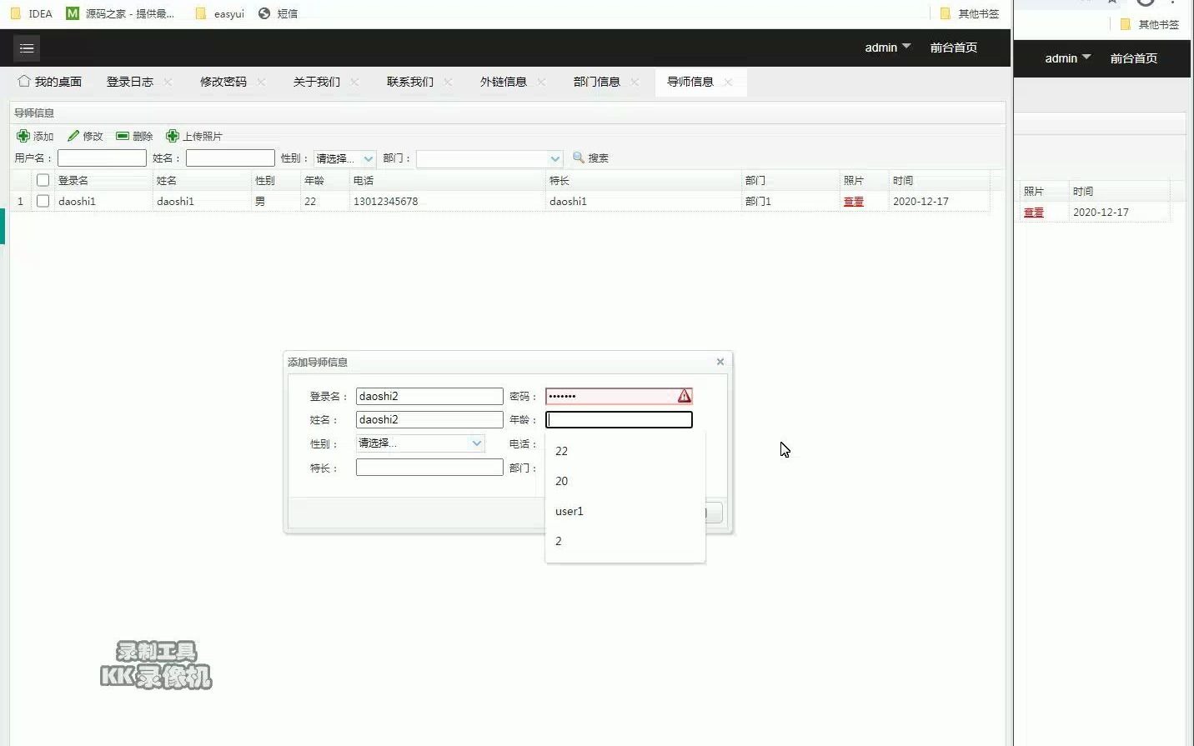Close the 登录日志 tab
The image size is (1194, 746).
pos(168,82)
